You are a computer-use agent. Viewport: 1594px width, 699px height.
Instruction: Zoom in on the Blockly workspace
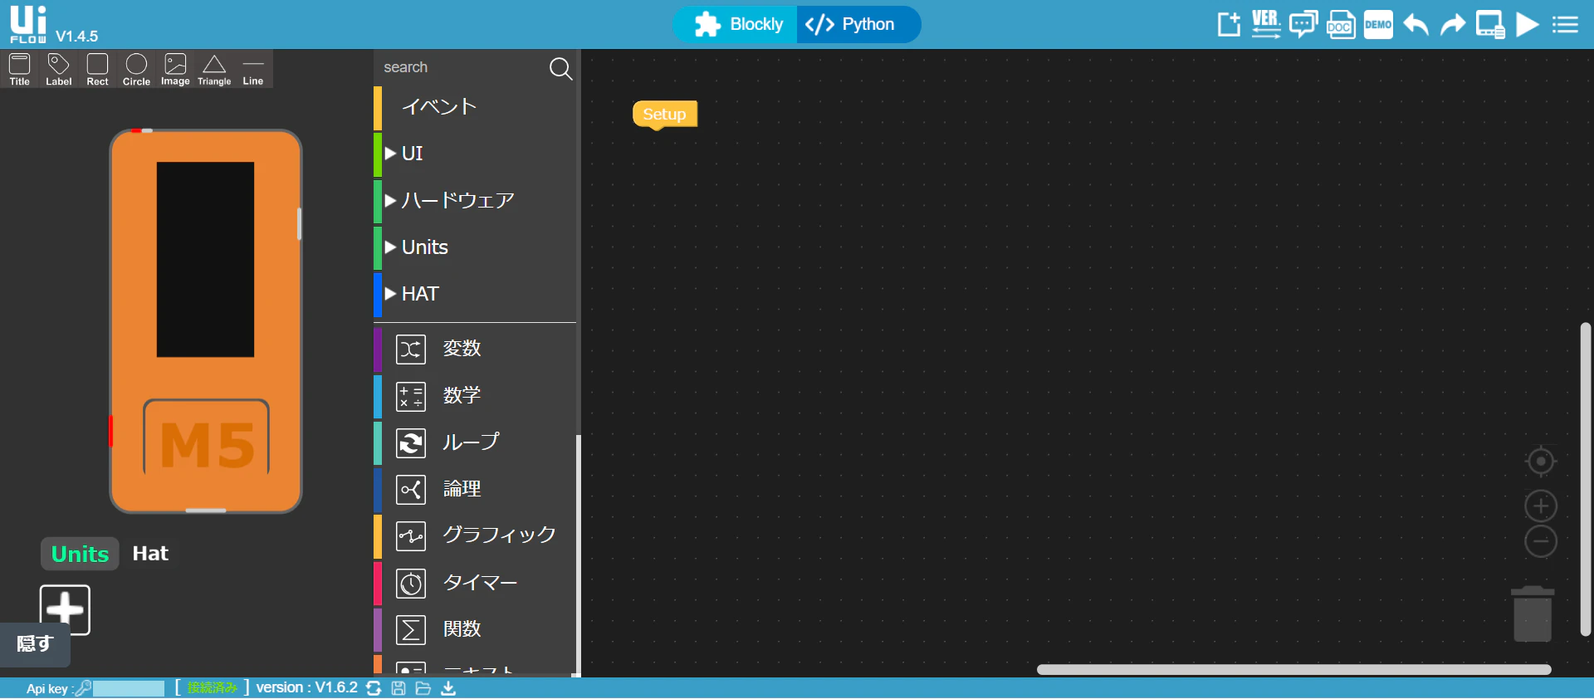(x=1541, y=506)
